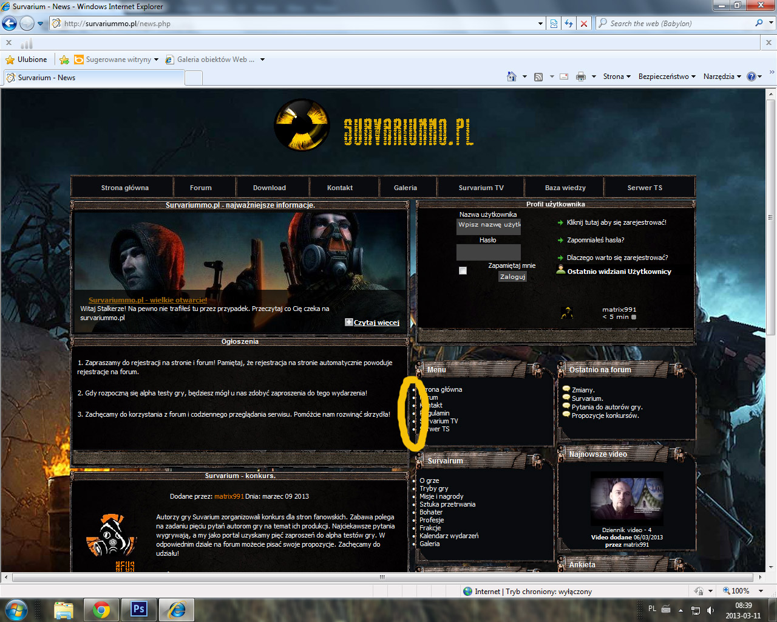Open Sugerowane witryny dropdown
777x622 pixels.
[x=116, y=60]
